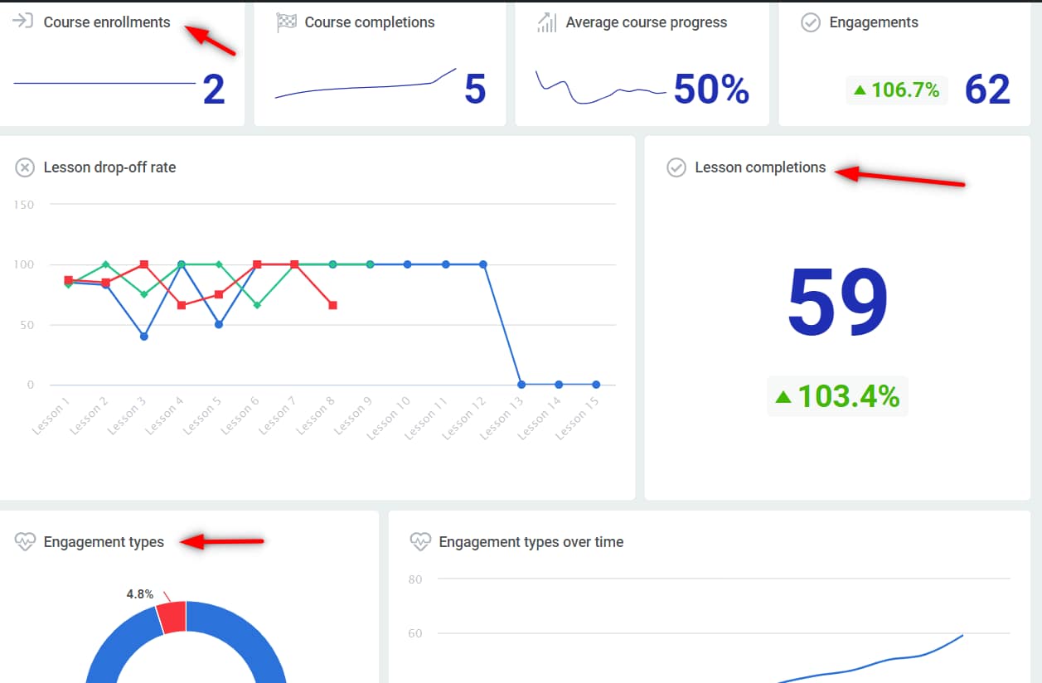The image size is (1042, 683).
Task: Click the Course completions title
Action: tap(370, 22)
